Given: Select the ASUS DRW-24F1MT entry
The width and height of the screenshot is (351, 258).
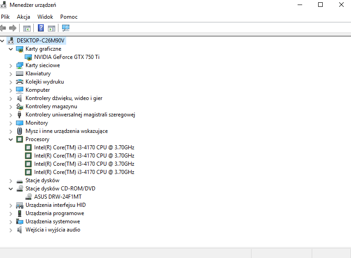Looking at the screenshot, I should 58,197.
